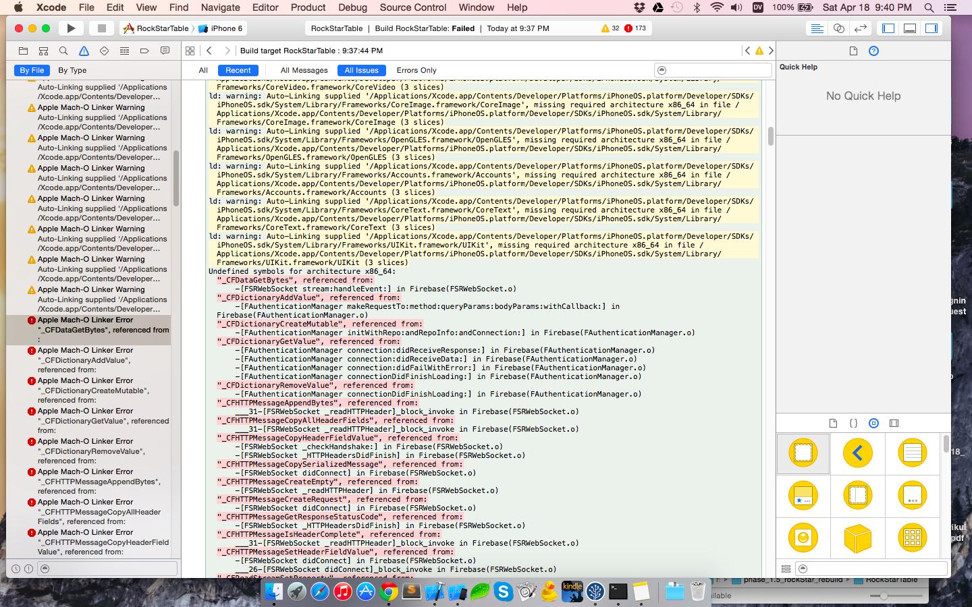The image size is (972, 607).
Task: Select the Recent log filter
Action: click(238, 70)
